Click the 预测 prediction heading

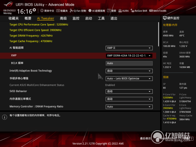(x=166, y=77)
